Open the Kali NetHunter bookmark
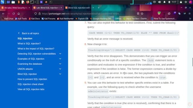 click(65, 19)
